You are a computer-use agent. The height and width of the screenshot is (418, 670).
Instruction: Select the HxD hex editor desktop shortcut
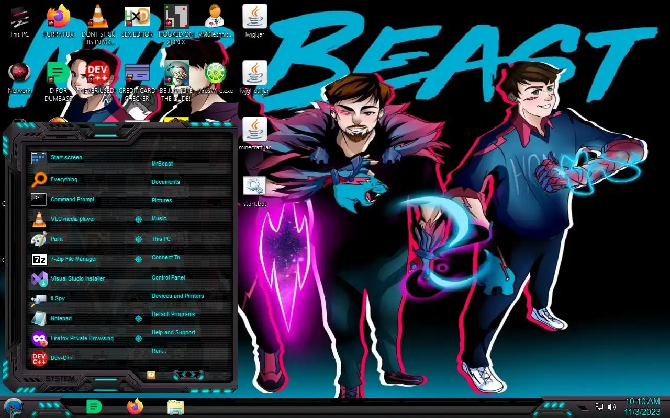137,21
